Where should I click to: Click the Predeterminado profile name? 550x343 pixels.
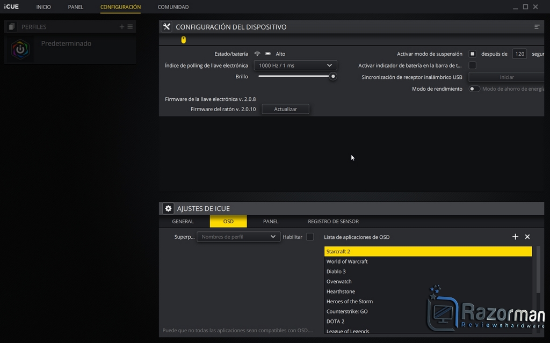(66, 43)
